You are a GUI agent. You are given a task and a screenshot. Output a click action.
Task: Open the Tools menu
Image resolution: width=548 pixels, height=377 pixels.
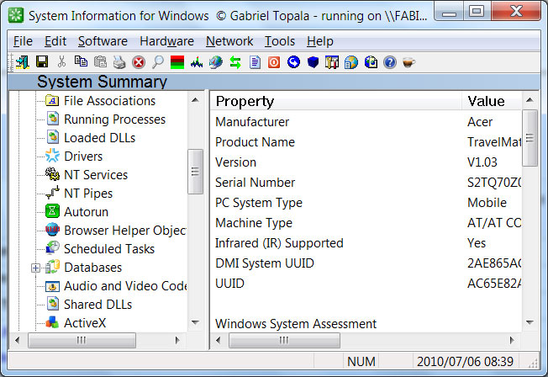coord(280,41)
